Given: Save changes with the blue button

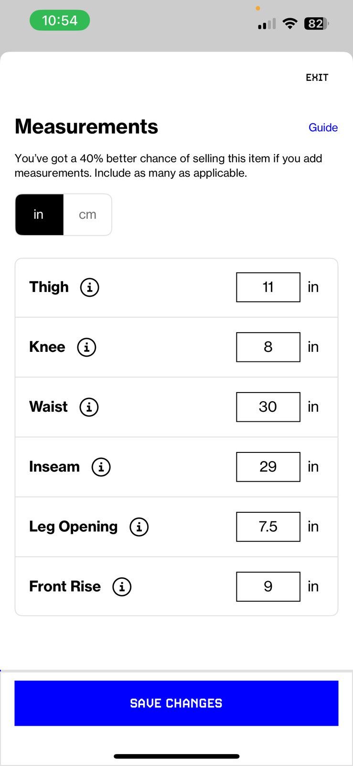Looking at the screenshot, I should [176, 703].
